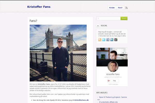Open the Forside menu item
Screen dimensions: 155x103
pos(112,8)
